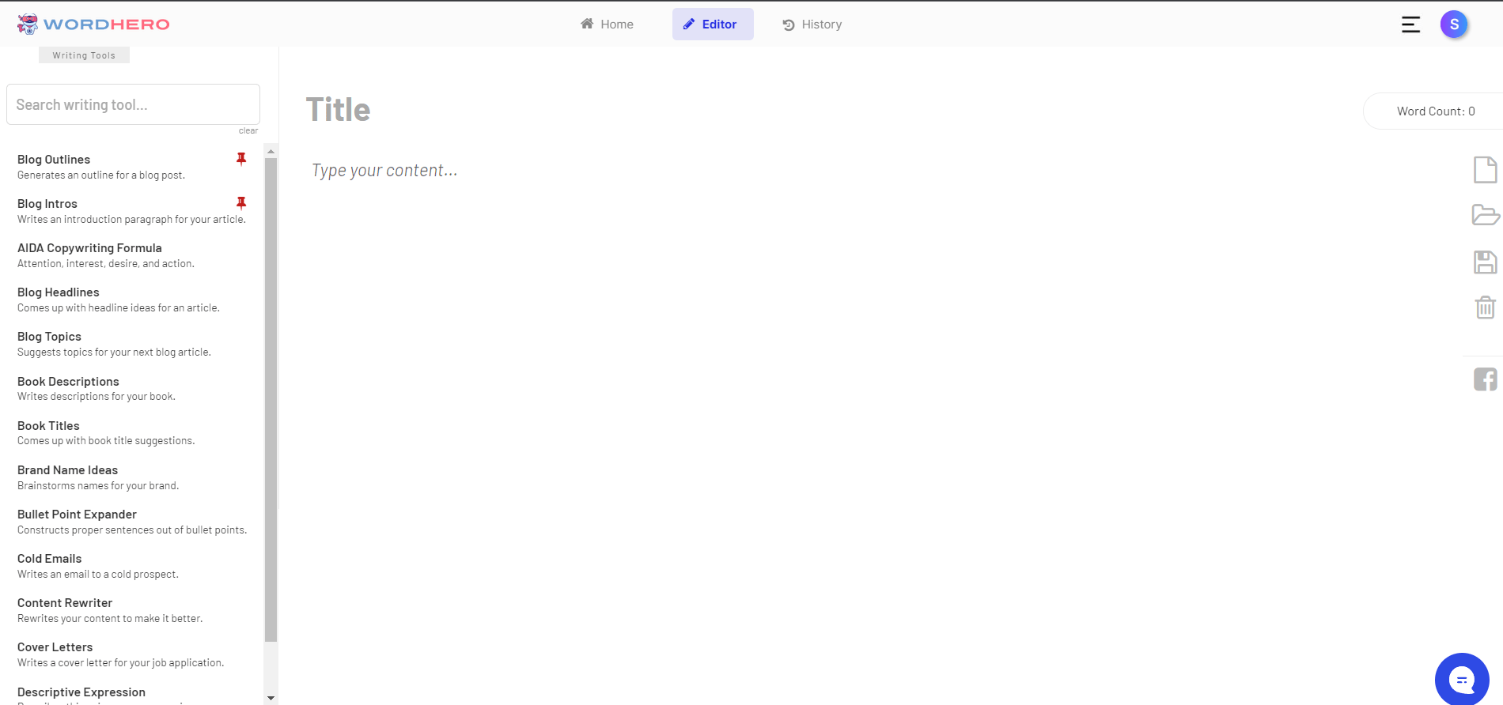Click the WordHero logo

point(93,25)
